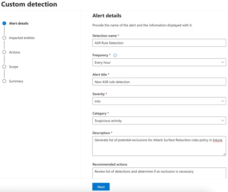Click inside the Description text area
This screenshot has width=228, height=192.
pyautogui.click(x=158, y=147)
